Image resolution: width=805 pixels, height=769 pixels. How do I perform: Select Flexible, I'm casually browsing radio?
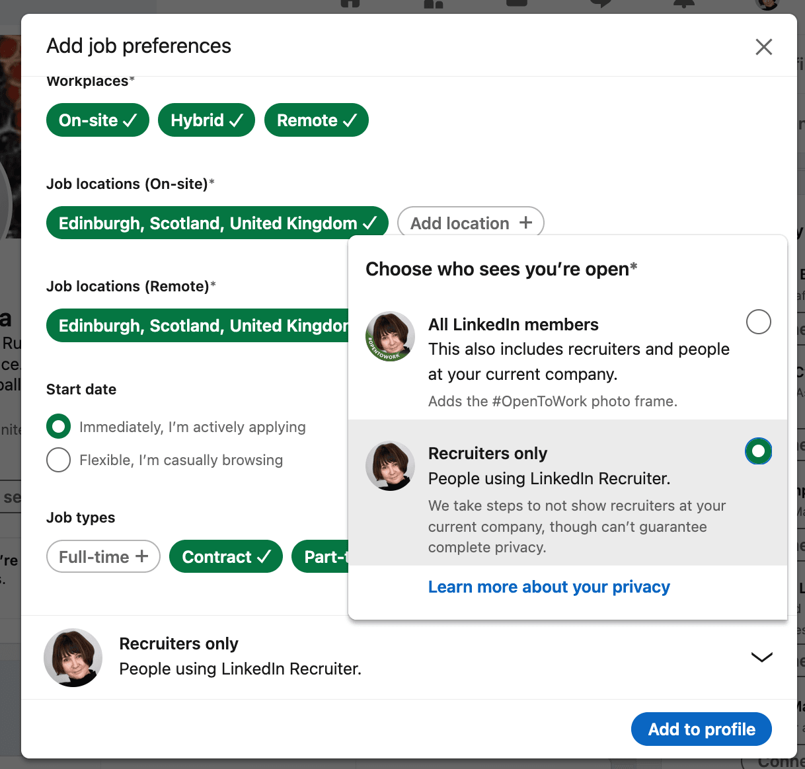pyautogui.click(x=58, y=460)
